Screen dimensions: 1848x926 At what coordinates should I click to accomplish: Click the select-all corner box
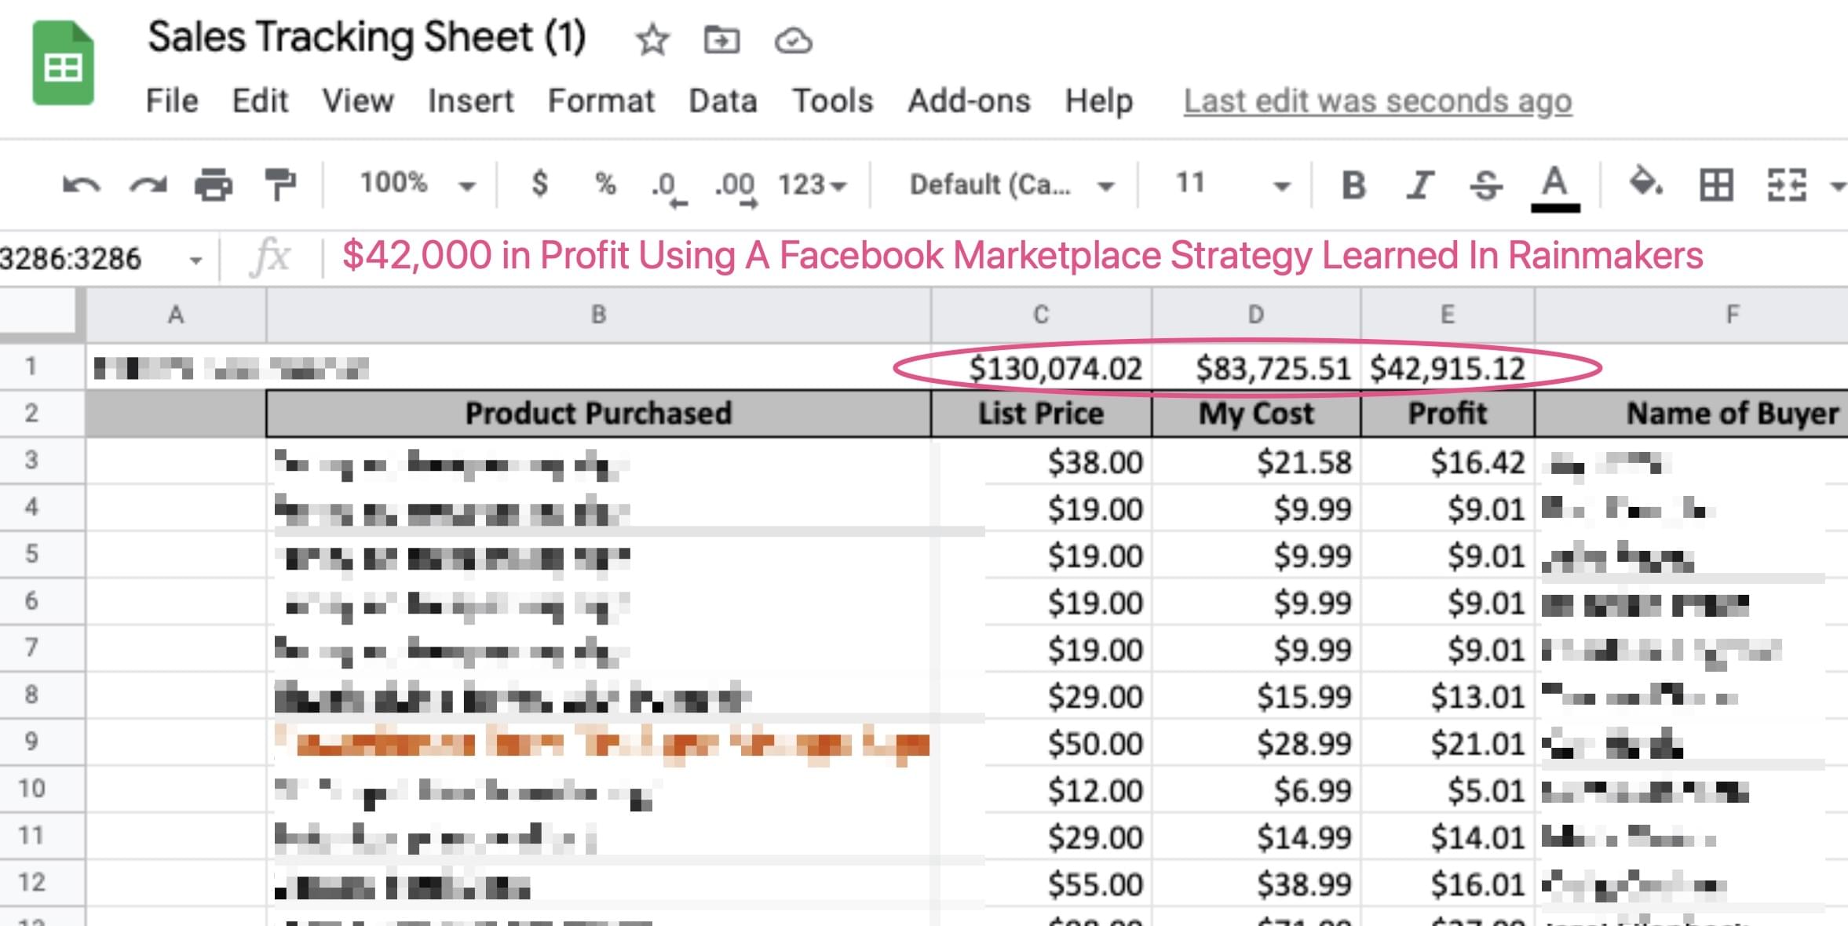pyautogui.click(x=42, y=314)
